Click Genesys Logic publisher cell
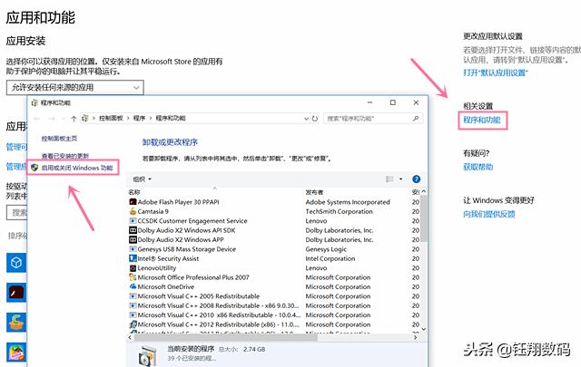The image size is (581, 367). 326,249
